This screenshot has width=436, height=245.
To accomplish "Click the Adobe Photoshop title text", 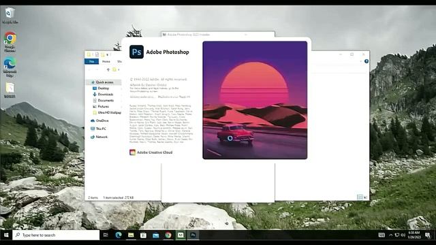I will click(x=168, y=52).
